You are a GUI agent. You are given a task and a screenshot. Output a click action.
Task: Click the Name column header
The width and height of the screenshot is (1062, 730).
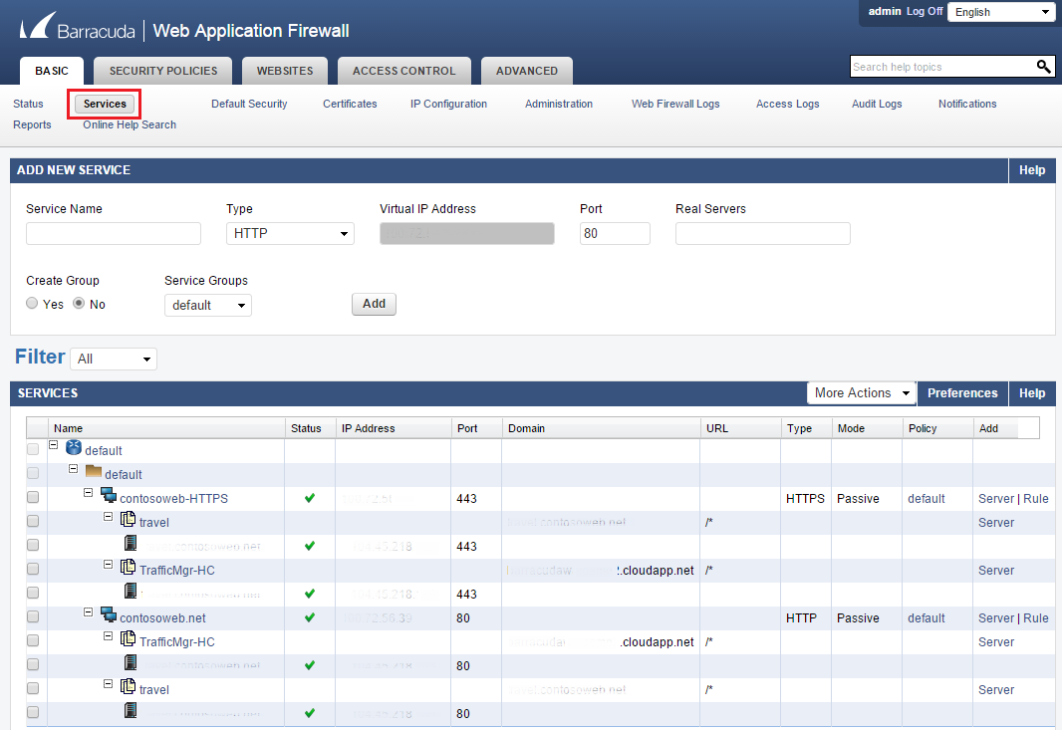tap(166, 428)
